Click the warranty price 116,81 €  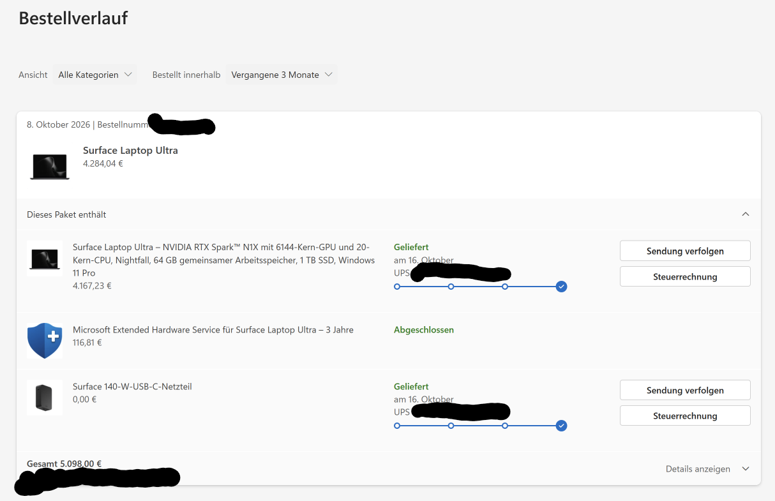coord(87,343)
